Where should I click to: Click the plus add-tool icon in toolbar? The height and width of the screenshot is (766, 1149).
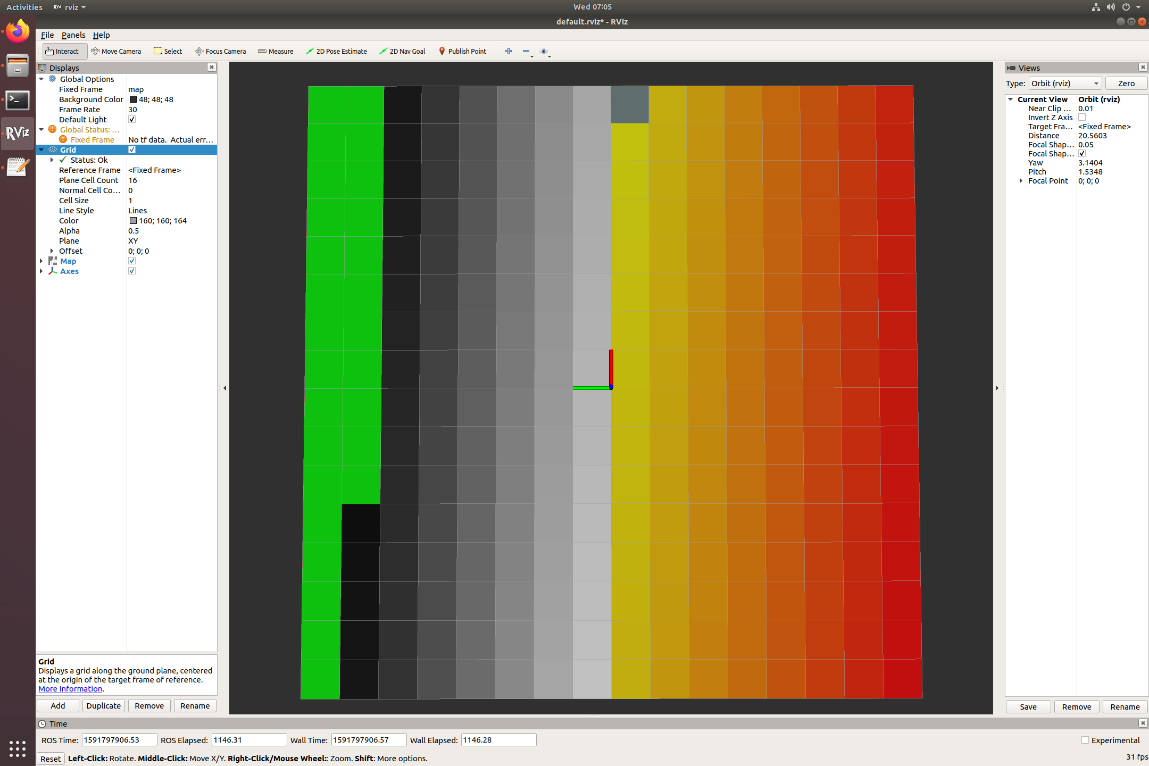click(509, 51)
